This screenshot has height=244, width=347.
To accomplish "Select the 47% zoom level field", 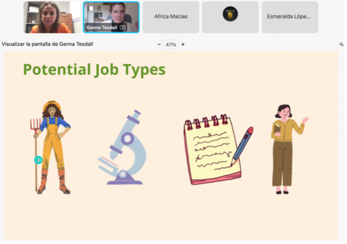I will [171, 45].
